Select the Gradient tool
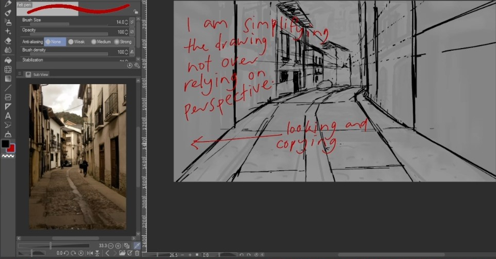 (x=8, y=78)
